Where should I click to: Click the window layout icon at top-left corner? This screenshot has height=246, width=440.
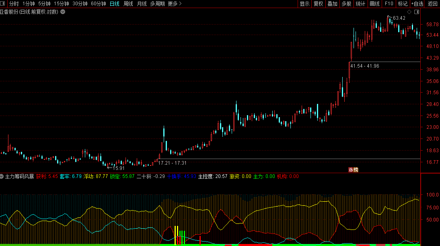(2, 4)
